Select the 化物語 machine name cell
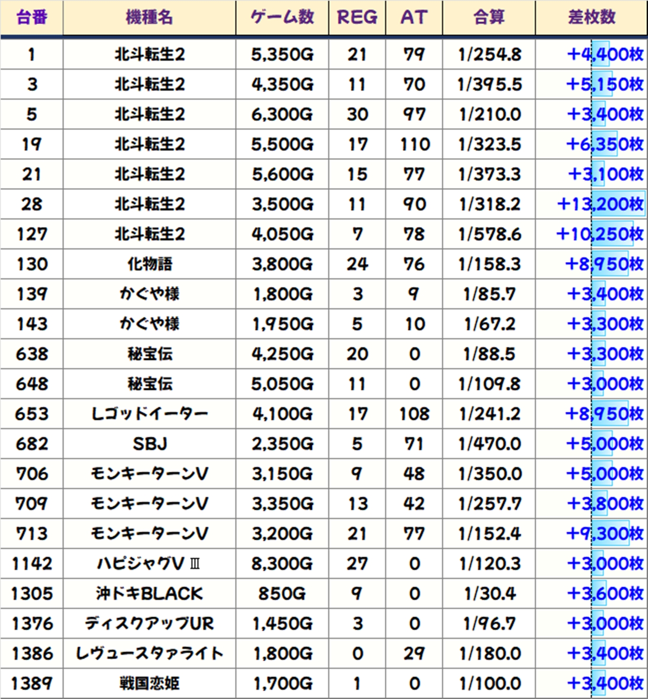This screenshot has height=699, width=648. tap(149, 264)
